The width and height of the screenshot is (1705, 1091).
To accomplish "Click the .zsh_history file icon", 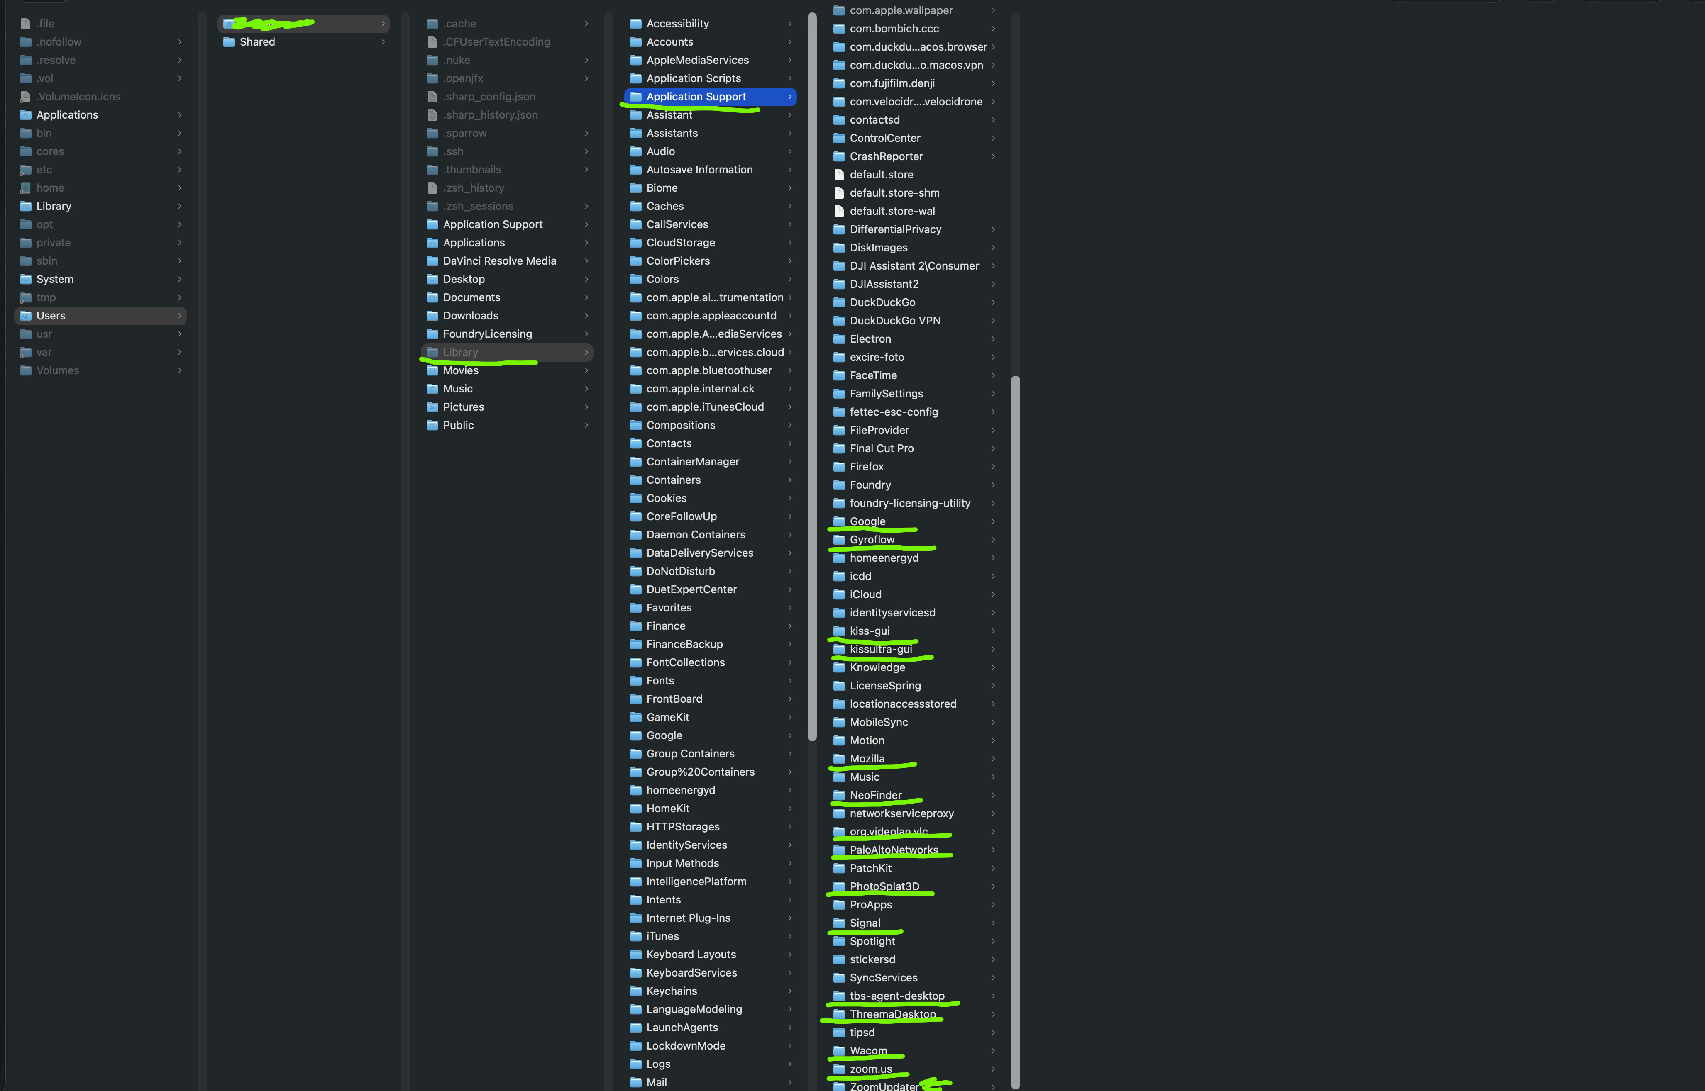I will [x=432, y=188].
